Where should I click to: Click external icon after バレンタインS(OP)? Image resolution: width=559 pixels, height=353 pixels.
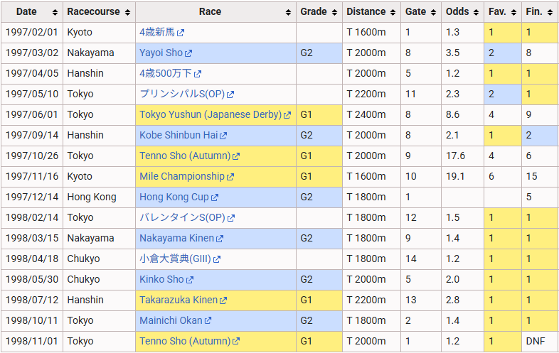[x=231, y=218]
